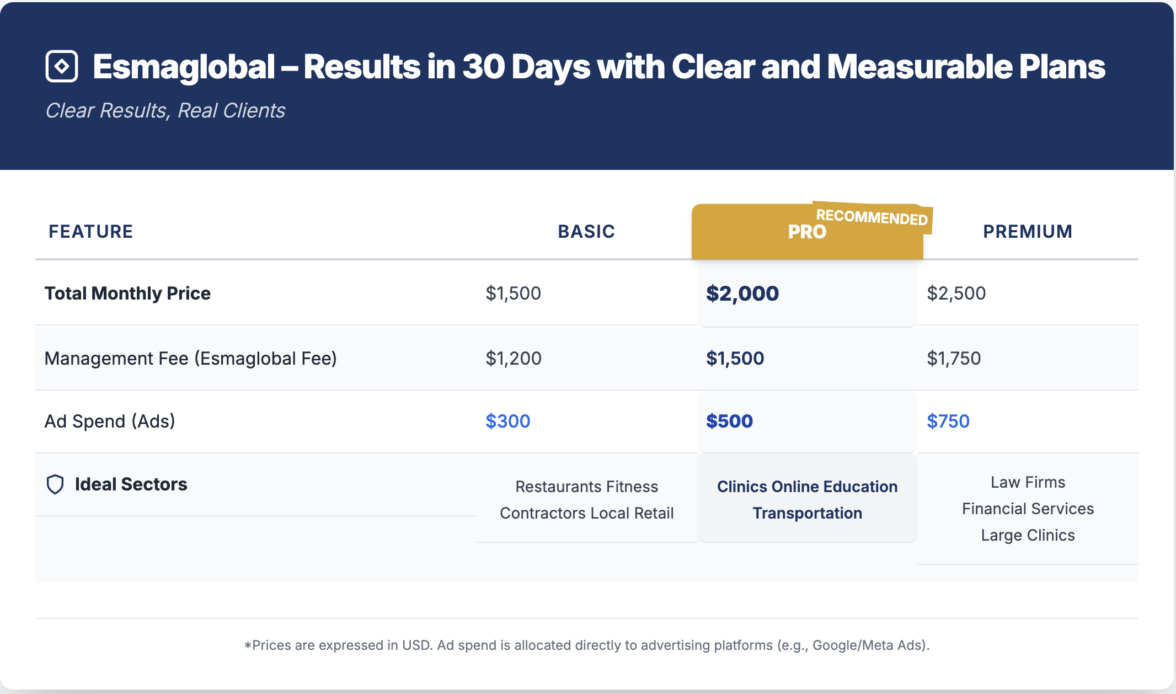Viewport: 1176px width, 694px height.
Task: Click the blue $750 Premium ad spend
Action: coord(948,421)
